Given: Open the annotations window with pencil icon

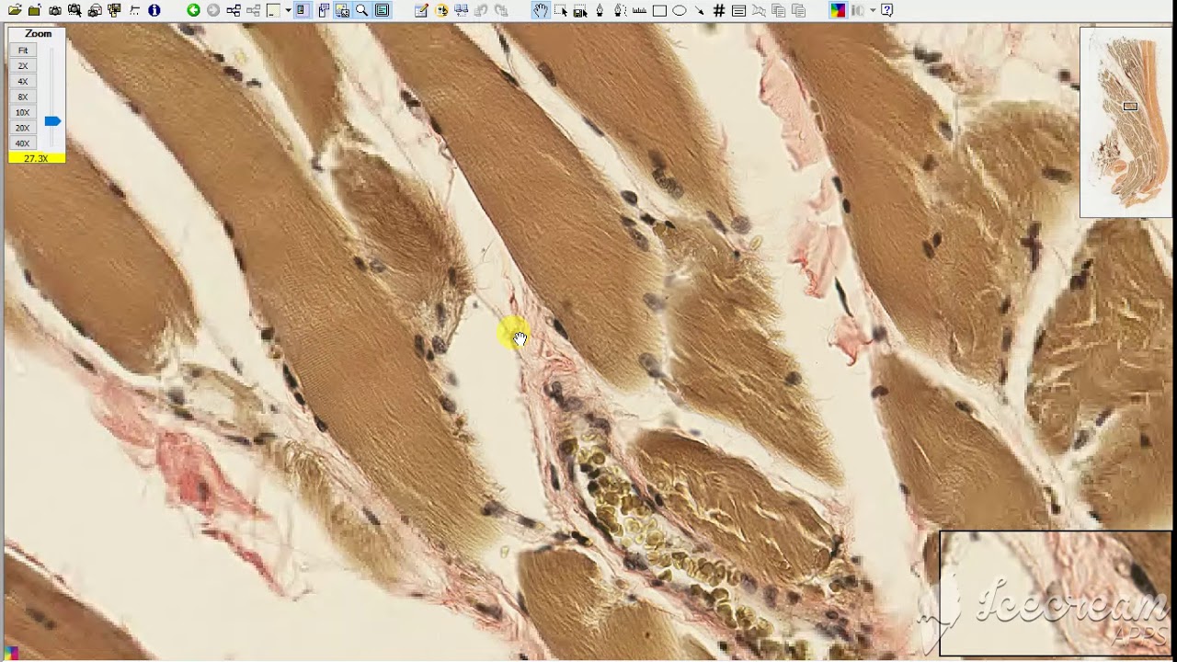Looking at the screenshot, I should pos(421,10).
